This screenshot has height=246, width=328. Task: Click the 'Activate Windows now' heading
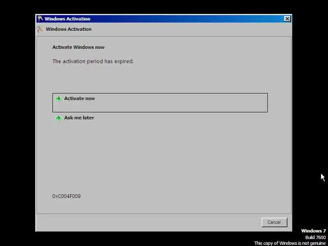pos(78,47)
